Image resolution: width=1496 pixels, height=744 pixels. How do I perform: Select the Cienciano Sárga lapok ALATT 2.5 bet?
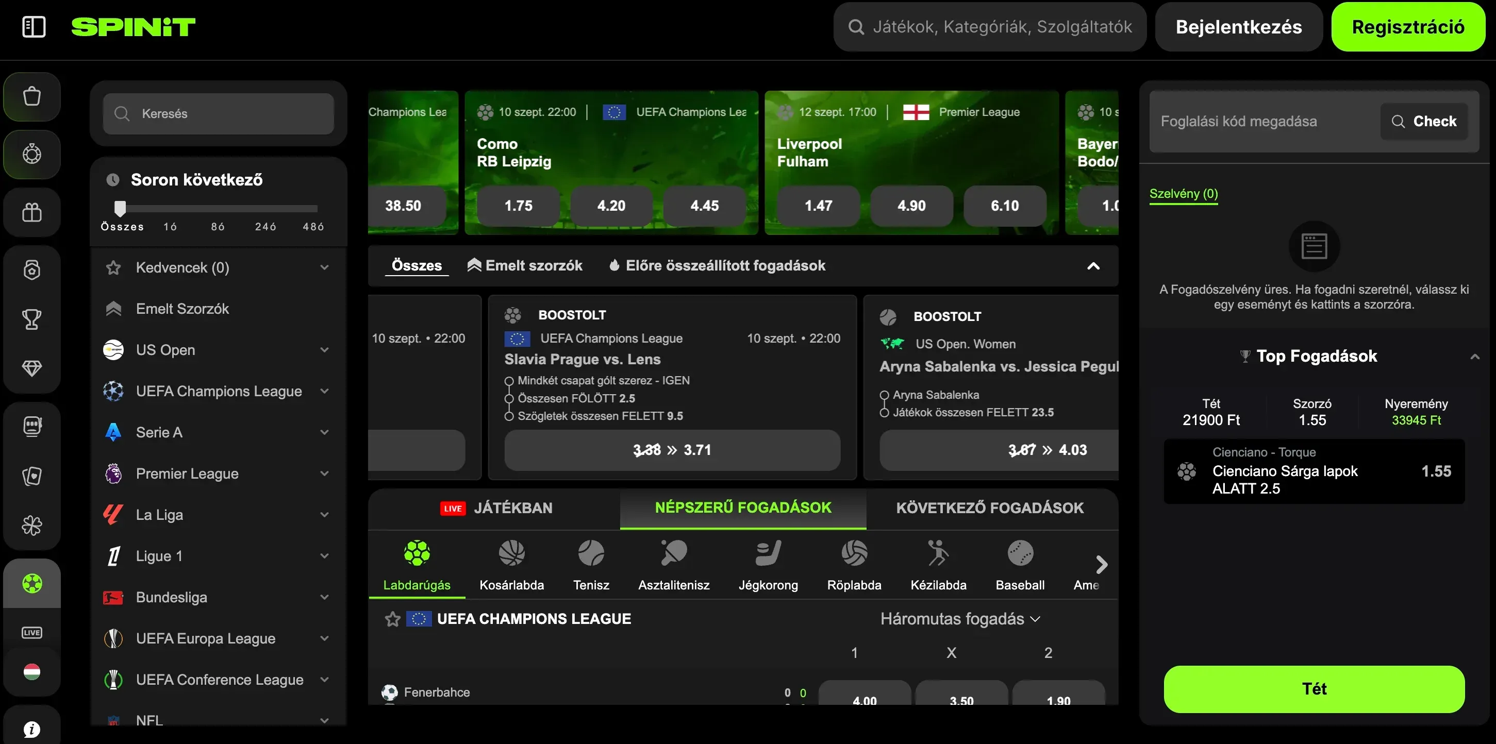[x=1314, y=471]
